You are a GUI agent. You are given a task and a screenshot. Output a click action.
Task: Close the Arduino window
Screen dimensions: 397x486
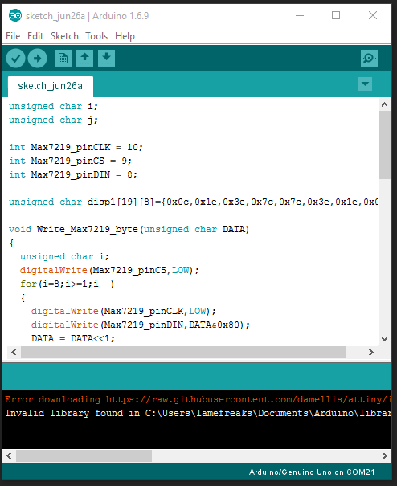373,15
